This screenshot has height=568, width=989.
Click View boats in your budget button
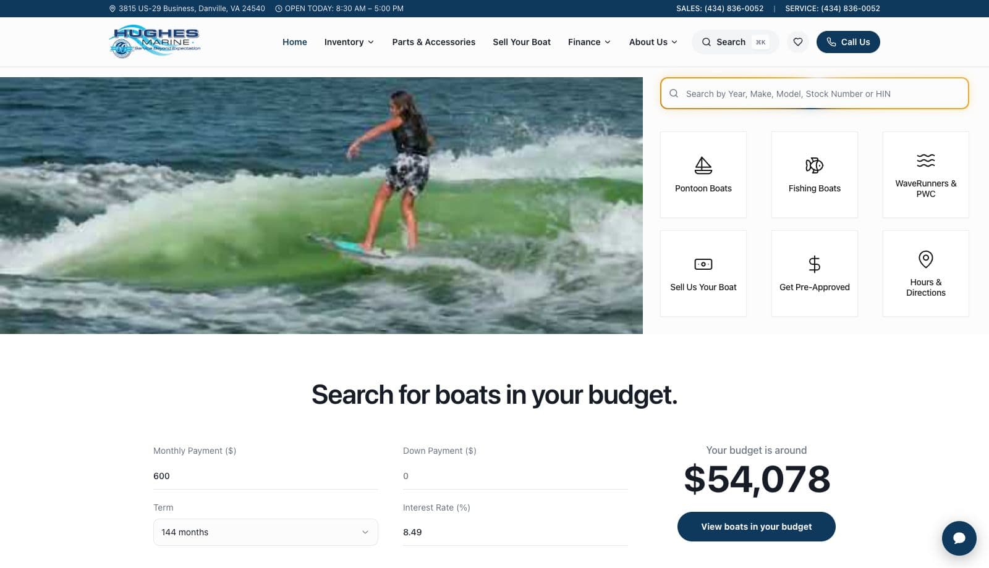point(757,527)
